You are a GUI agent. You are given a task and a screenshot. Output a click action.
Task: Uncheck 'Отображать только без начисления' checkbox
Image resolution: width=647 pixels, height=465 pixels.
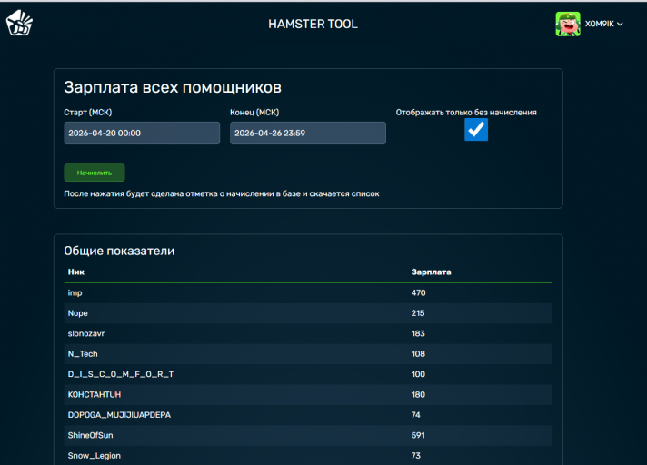(476, 130)
